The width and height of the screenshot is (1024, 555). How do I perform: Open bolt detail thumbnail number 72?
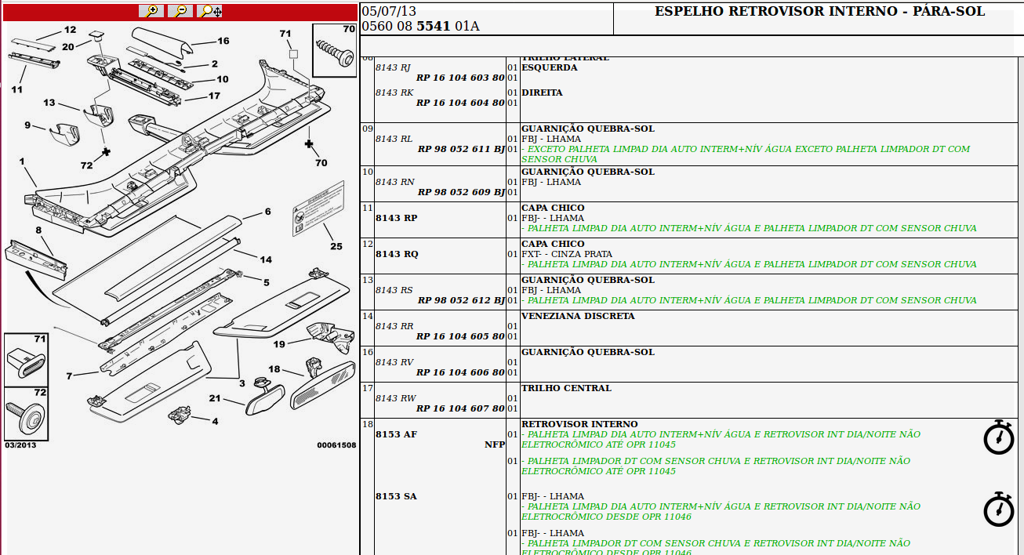[x=25, y=414]
